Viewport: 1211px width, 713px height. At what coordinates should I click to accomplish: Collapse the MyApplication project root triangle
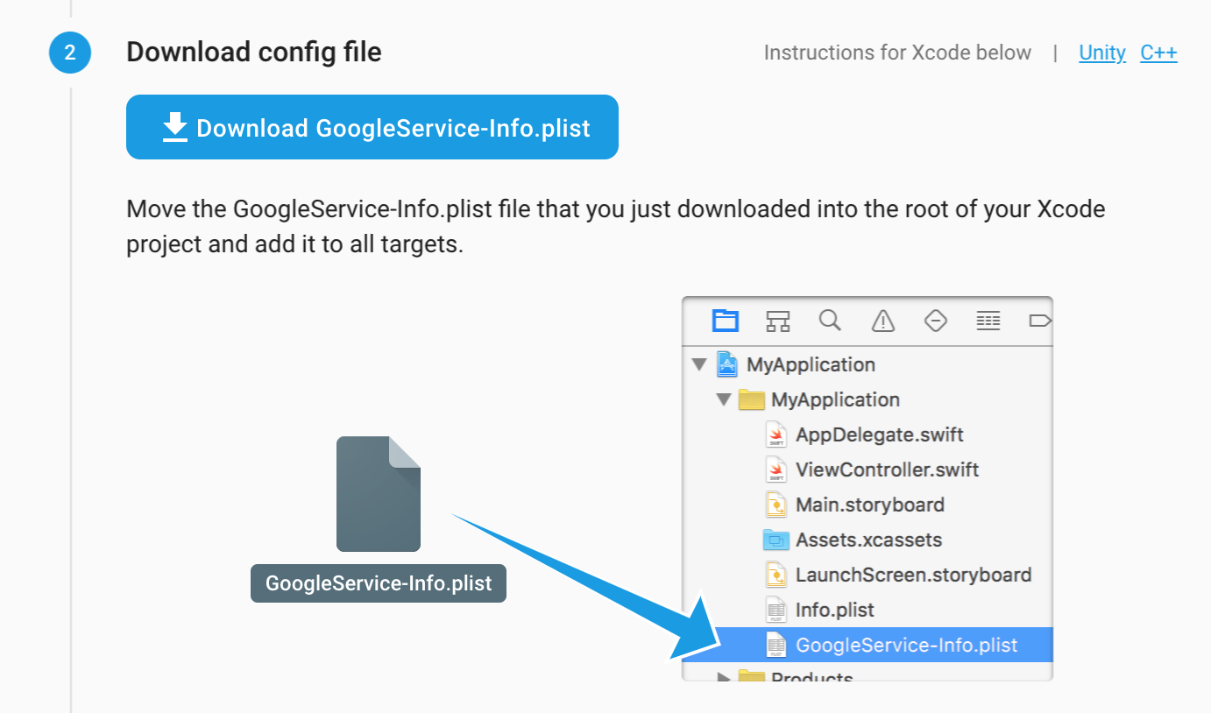tap(698, 364)
